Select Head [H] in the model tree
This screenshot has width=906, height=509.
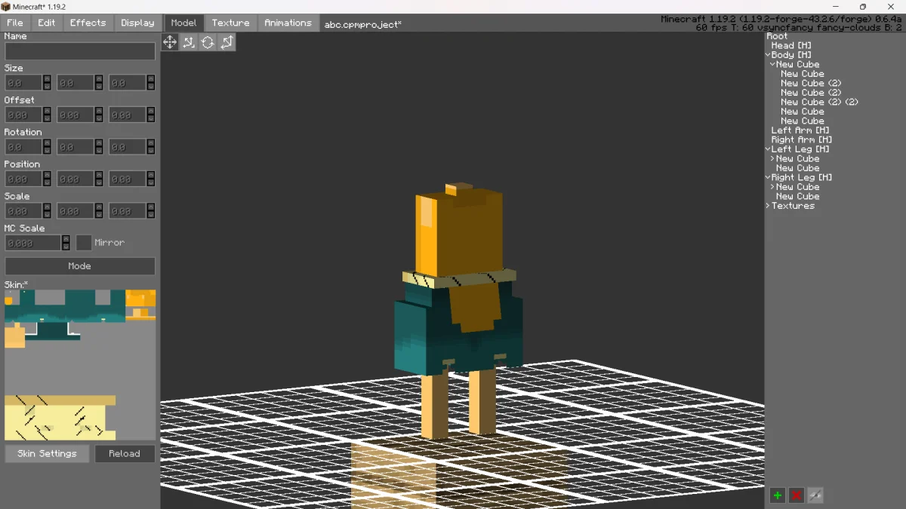click(791, 45)
